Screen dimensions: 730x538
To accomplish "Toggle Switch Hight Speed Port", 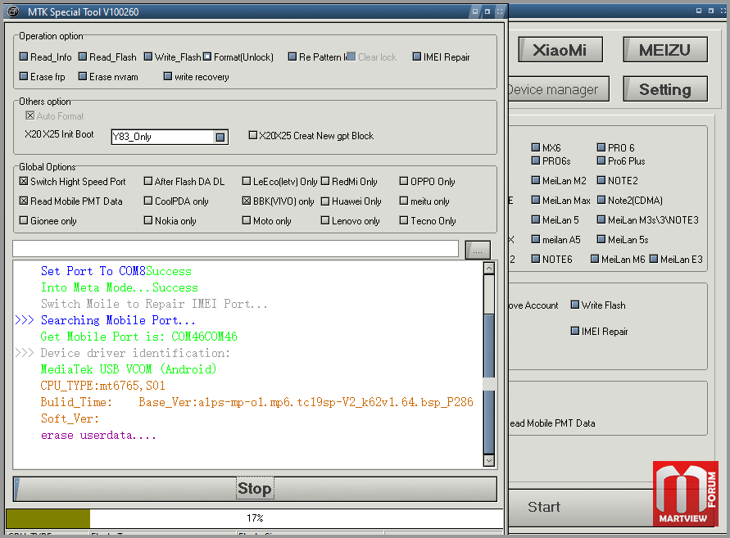I will point(24,181).
